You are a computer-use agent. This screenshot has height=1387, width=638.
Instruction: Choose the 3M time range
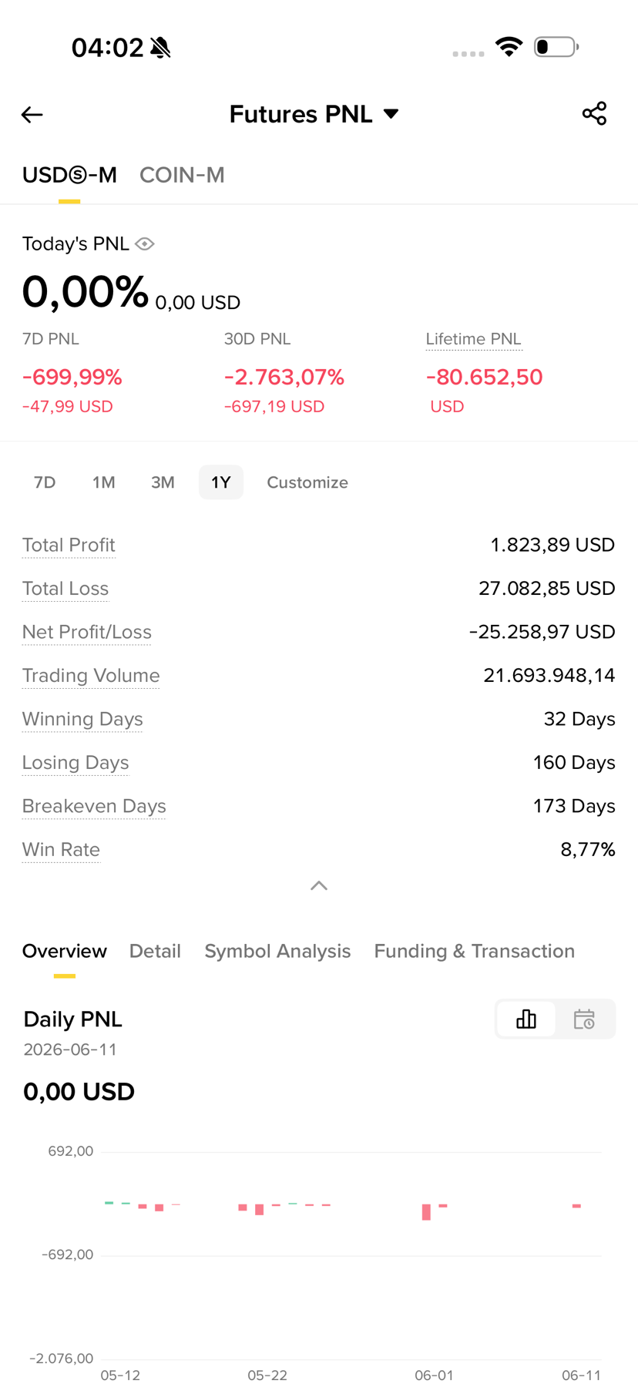pos(163,482)
